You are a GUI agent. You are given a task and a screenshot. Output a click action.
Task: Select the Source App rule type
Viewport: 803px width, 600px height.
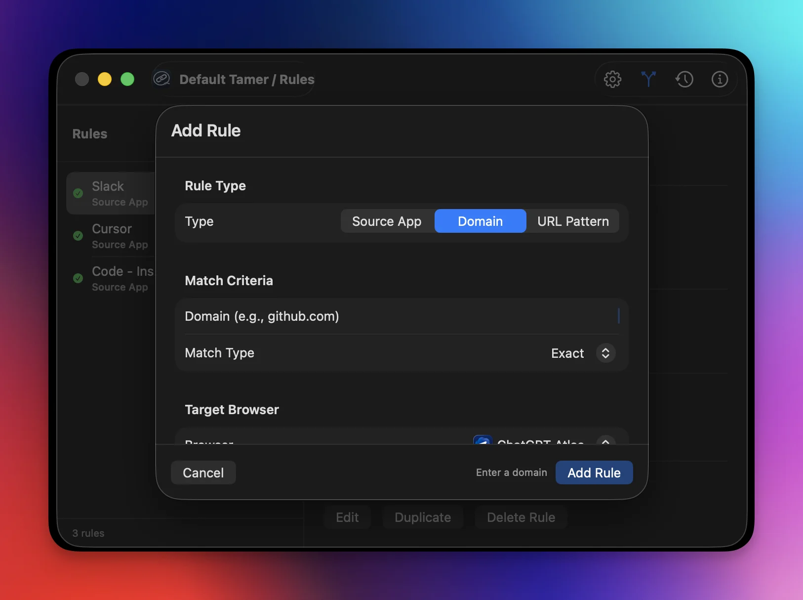[386, 221]
